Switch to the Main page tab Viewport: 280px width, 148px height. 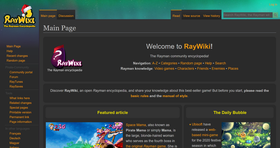point(48,16)
